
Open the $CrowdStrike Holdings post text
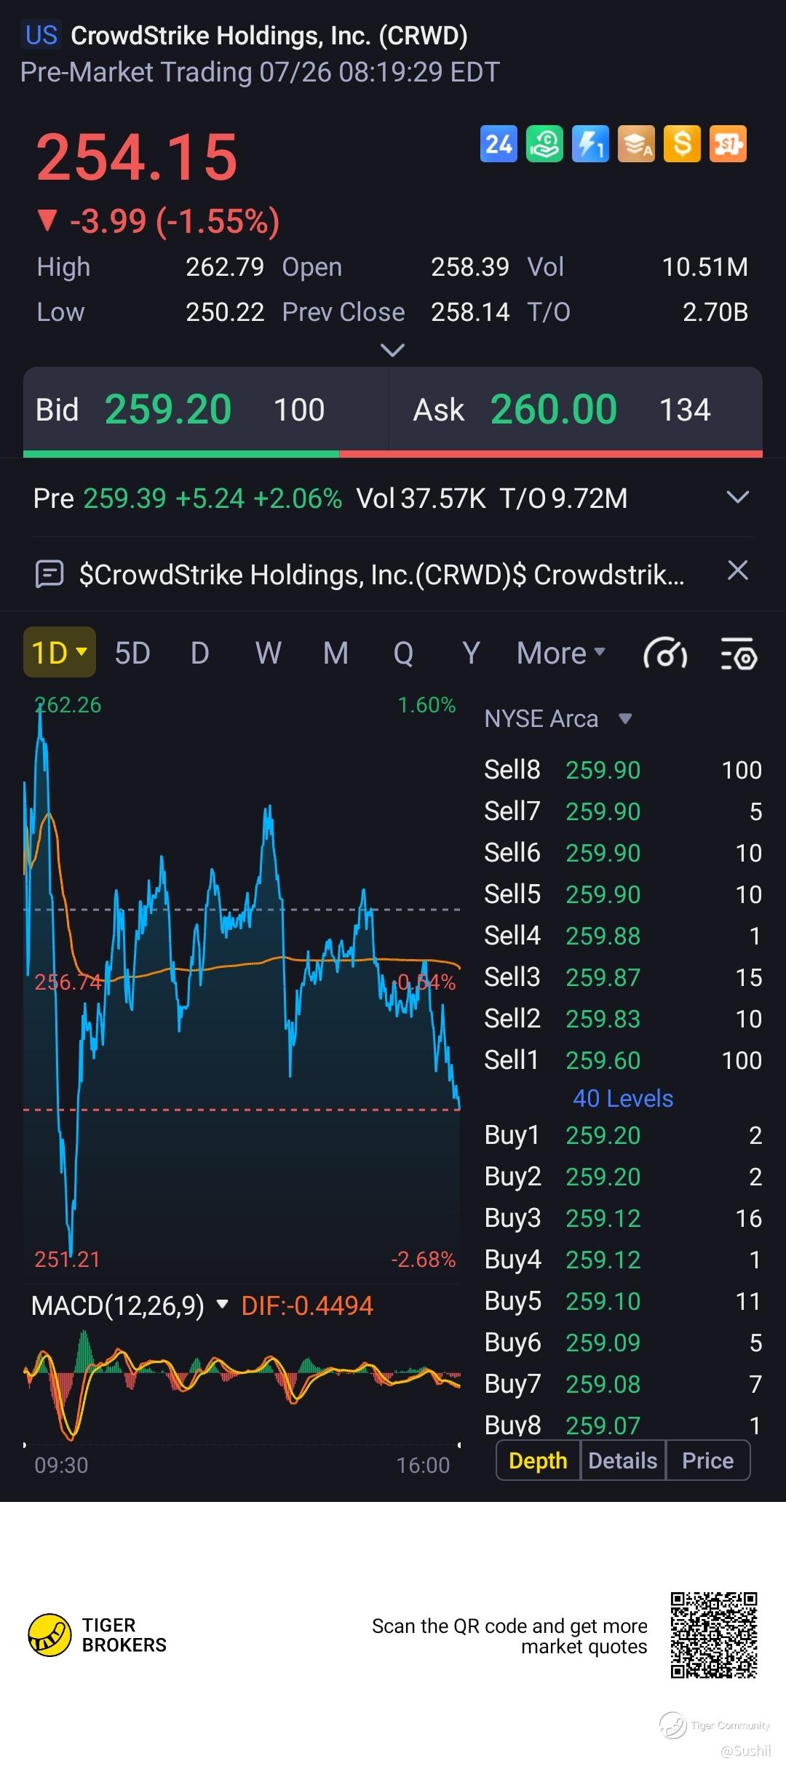[x=381, y=574]
